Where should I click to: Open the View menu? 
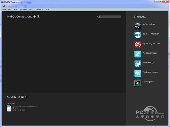coord(16,9)
